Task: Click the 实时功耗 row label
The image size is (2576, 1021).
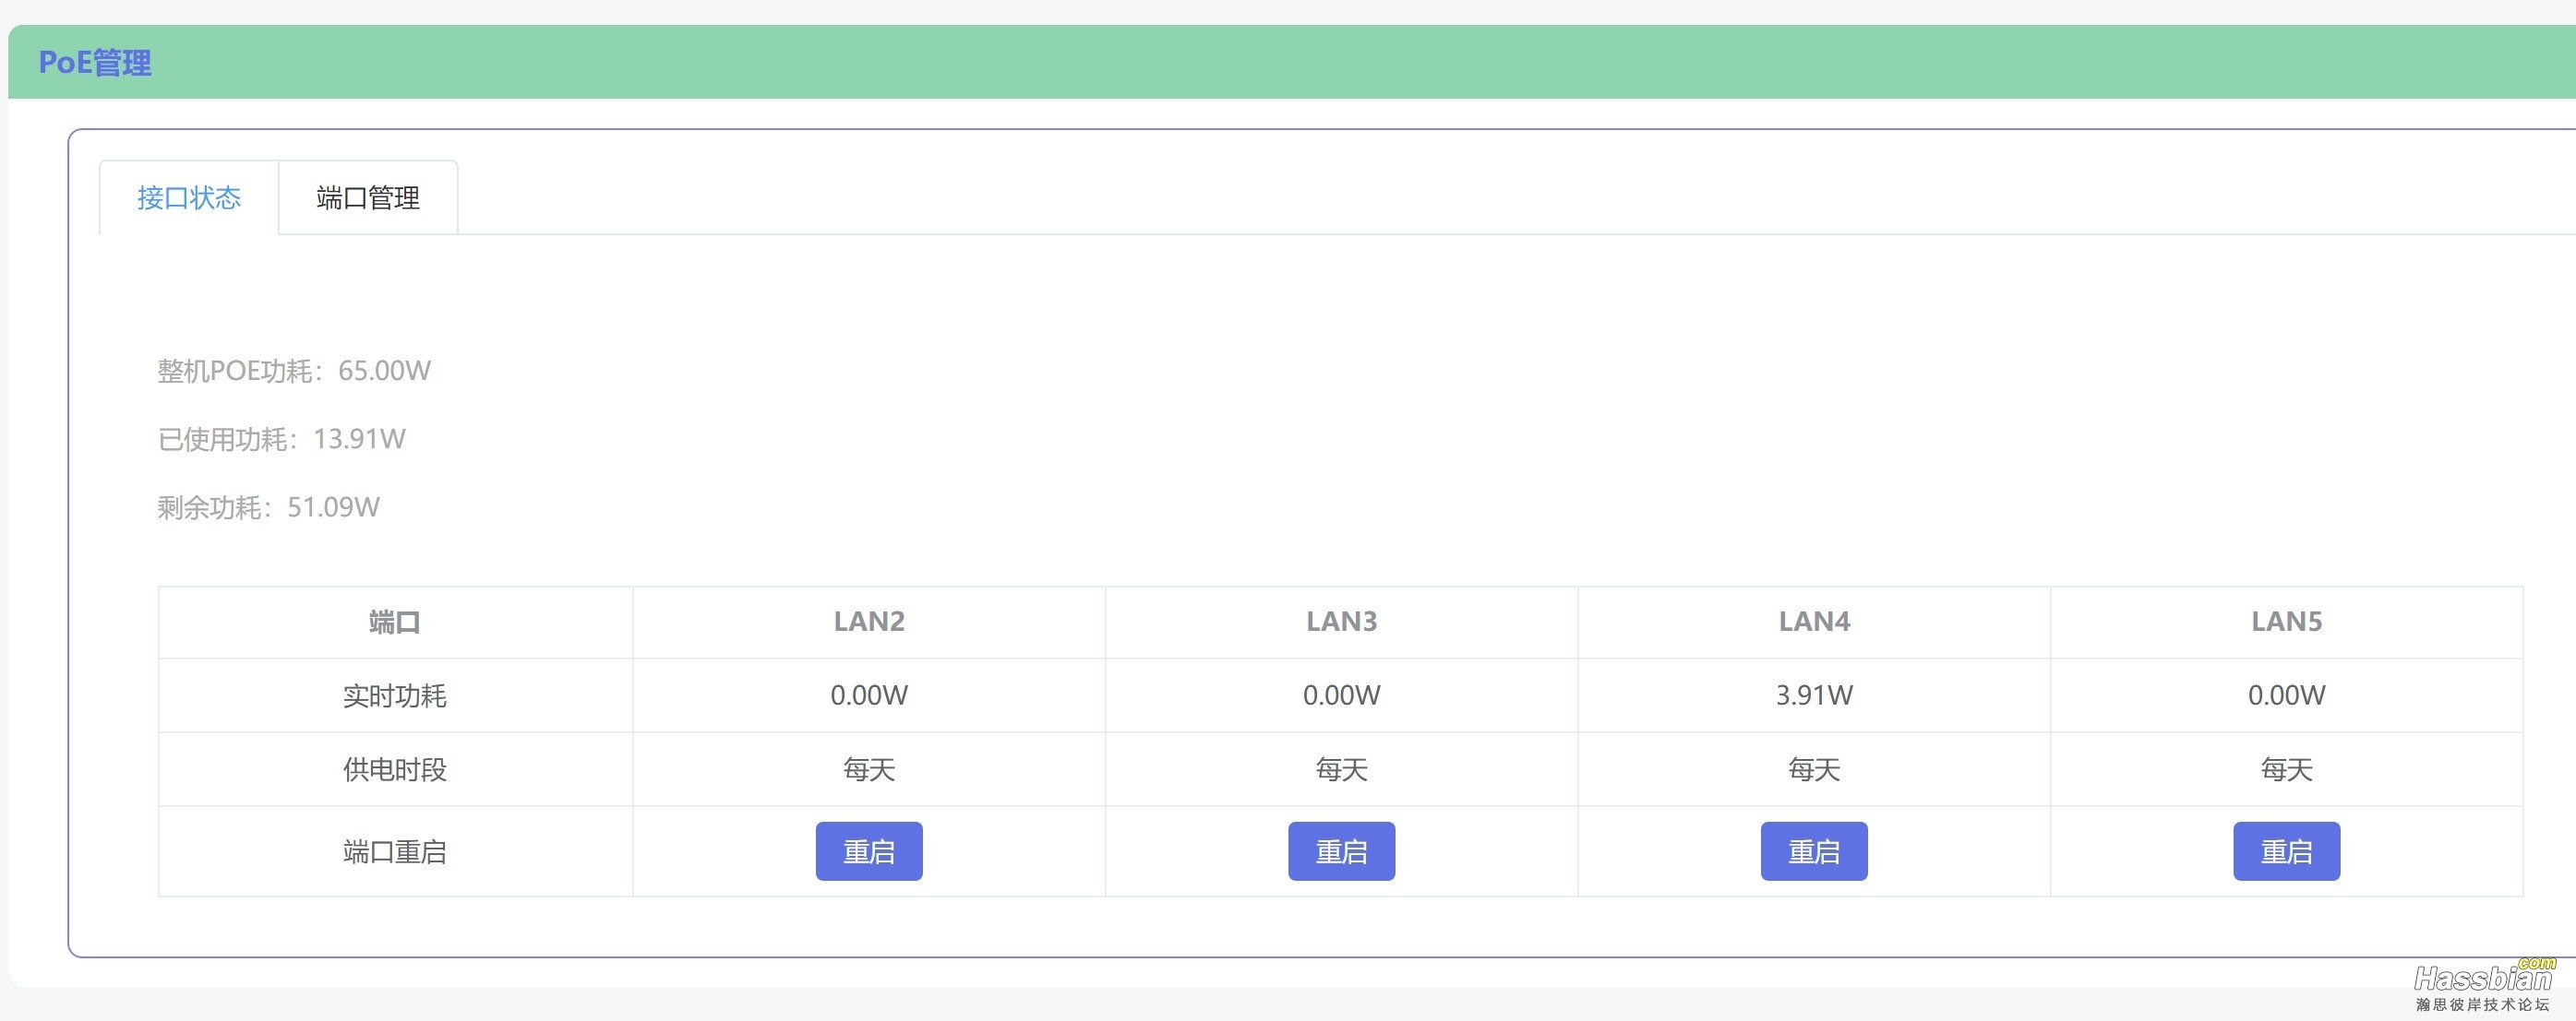Action: [394, 695]
